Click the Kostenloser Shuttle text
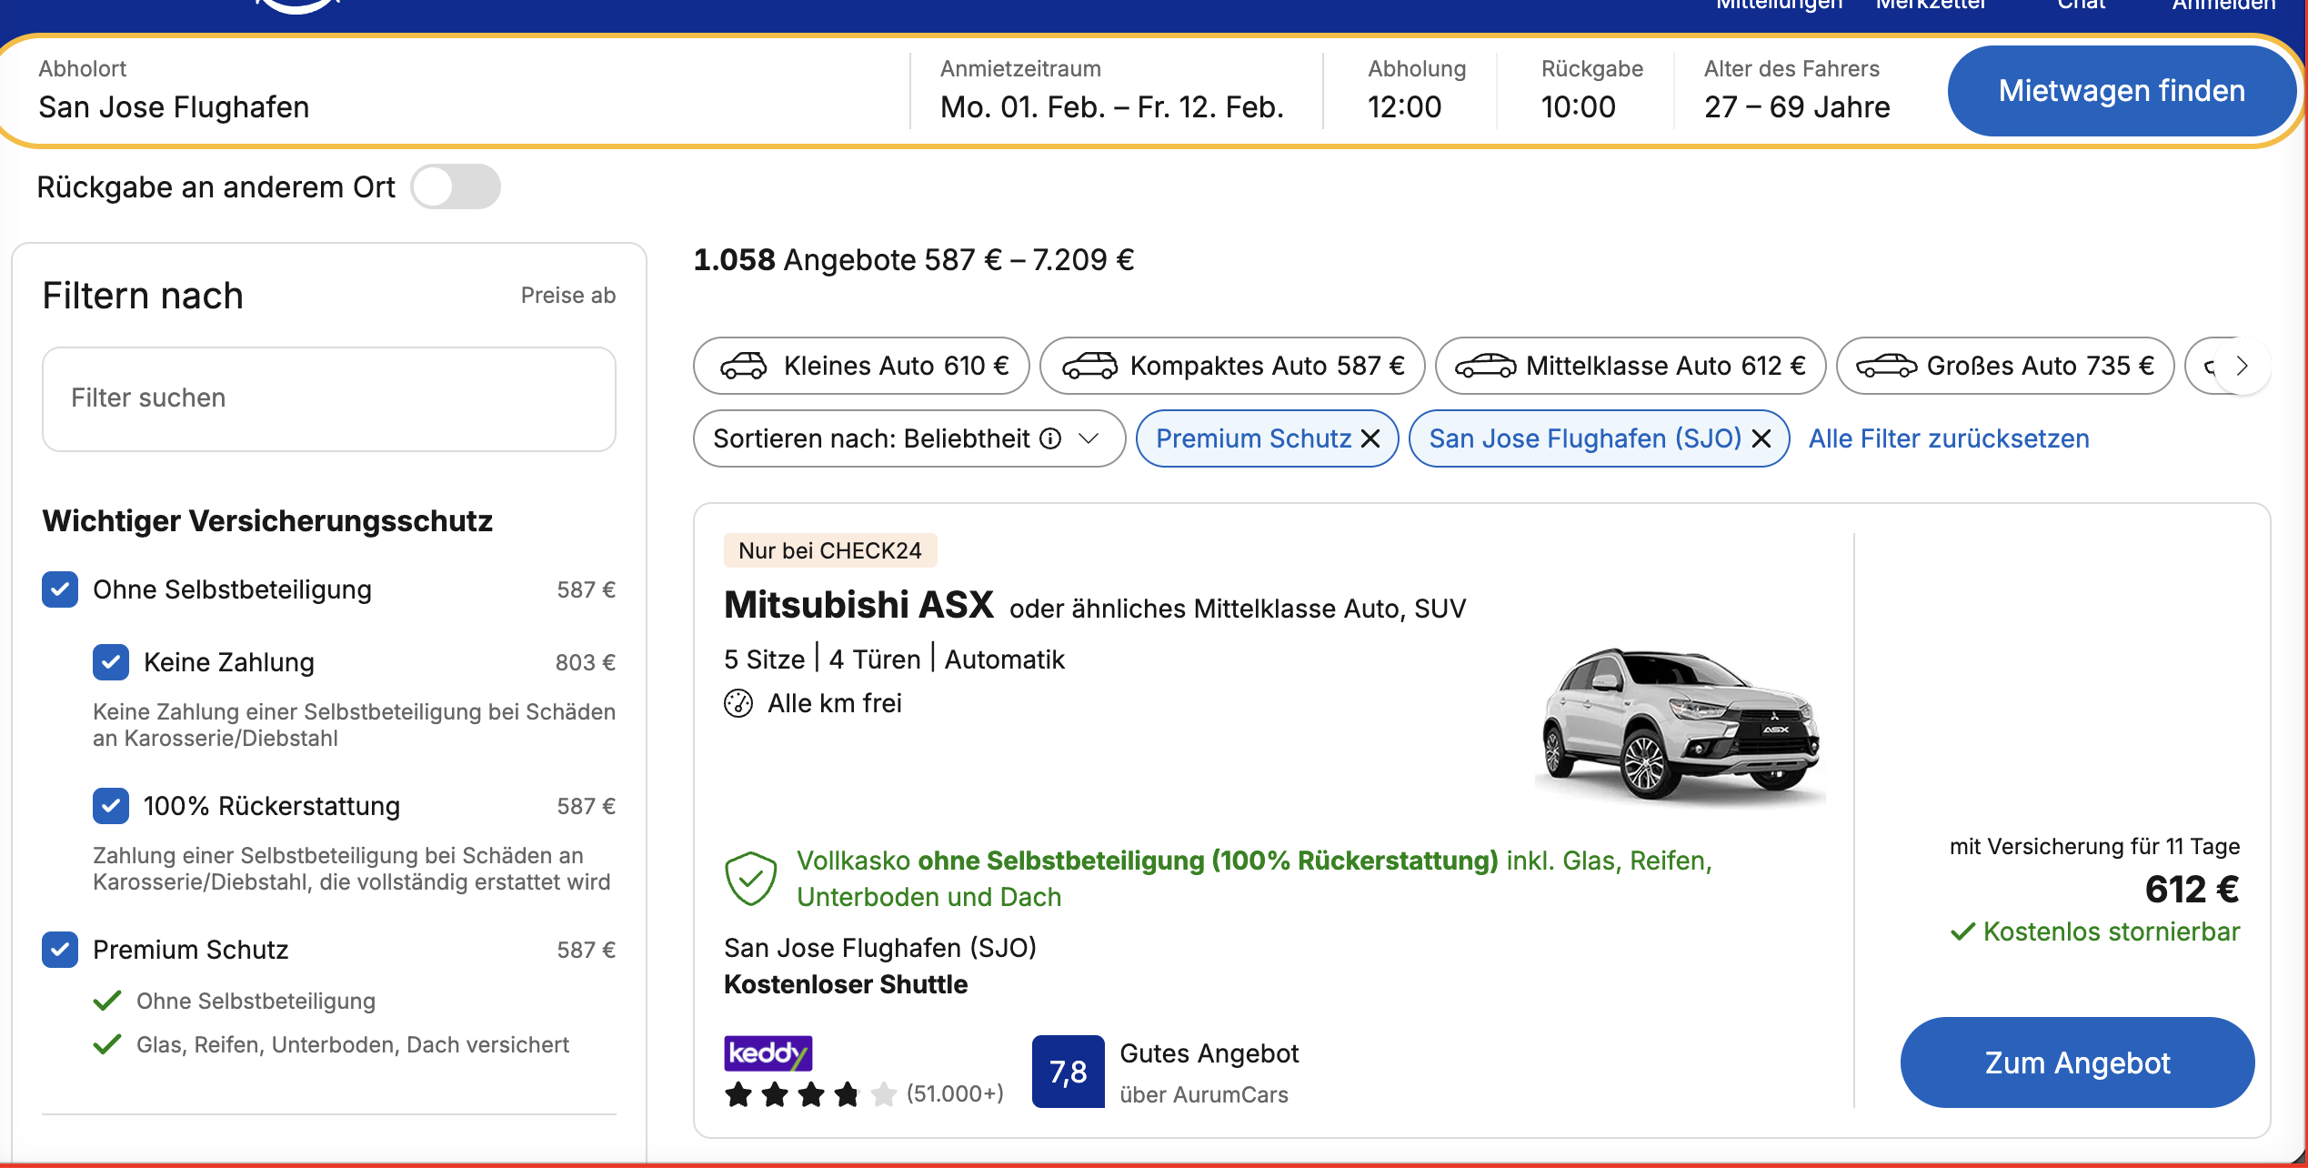The image size is (2308, 1168). point(846,984)
